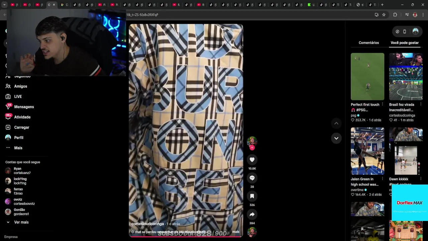Image resolution: width=428 pixels, height=241 pixels.
Task: Open the Jalen Green high school thumbnail
Action: (x=367, y=151)
